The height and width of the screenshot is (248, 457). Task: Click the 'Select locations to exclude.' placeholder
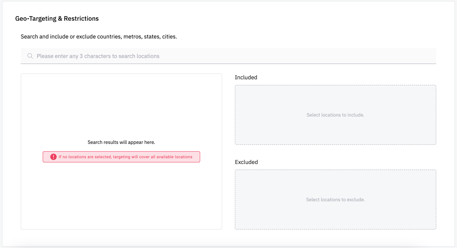335,200
